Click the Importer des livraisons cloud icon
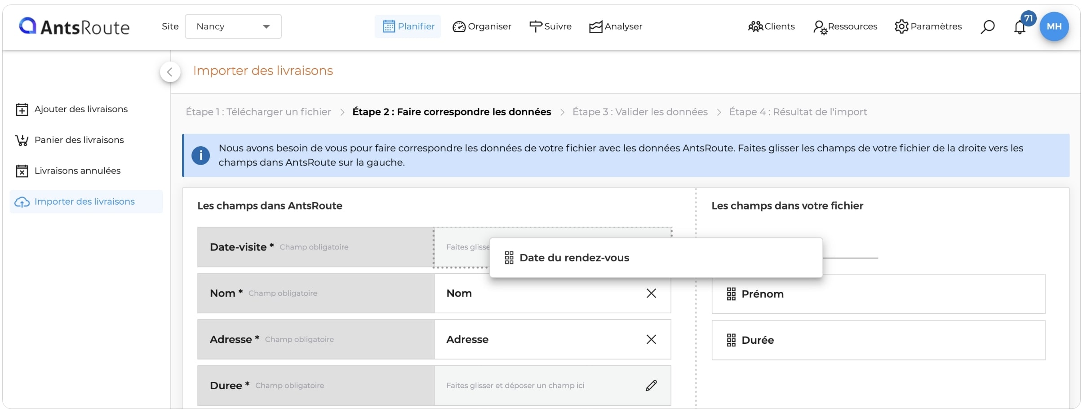This screenshot has width=1083, height=412. click(x=22, y=202)
